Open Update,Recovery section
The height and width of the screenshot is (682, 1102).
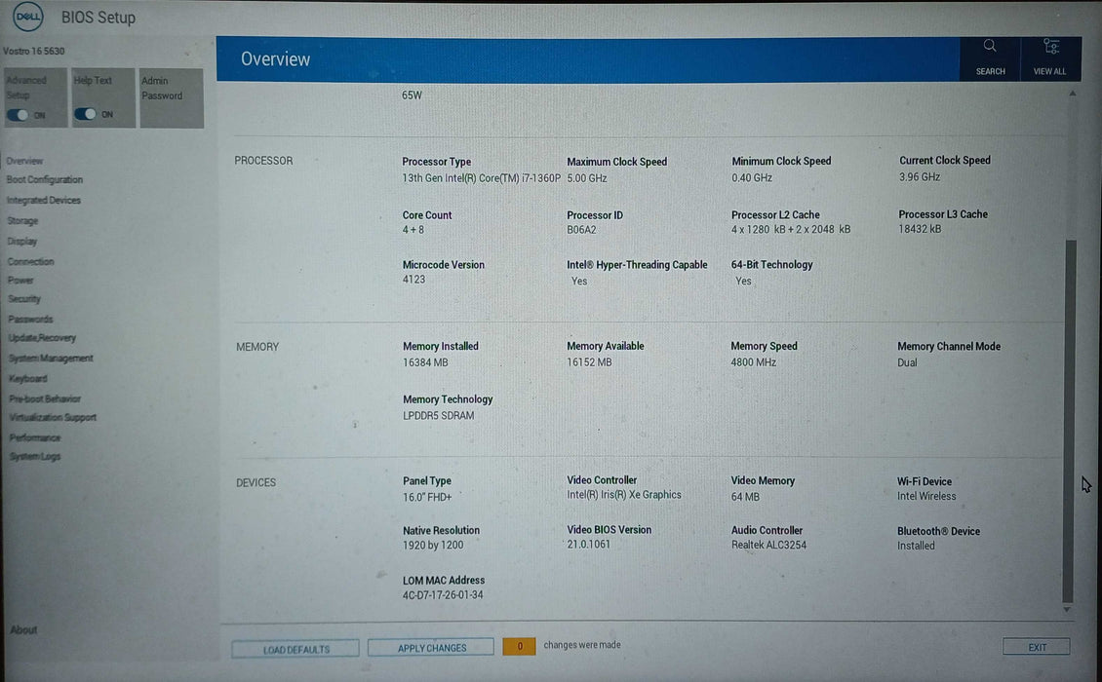42,338
